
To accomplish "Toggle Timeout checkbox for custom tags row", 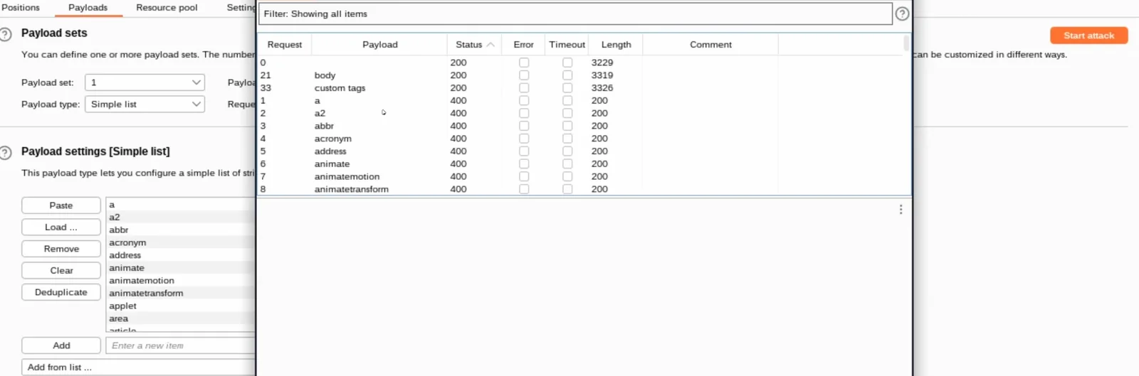I will [567, 88].
